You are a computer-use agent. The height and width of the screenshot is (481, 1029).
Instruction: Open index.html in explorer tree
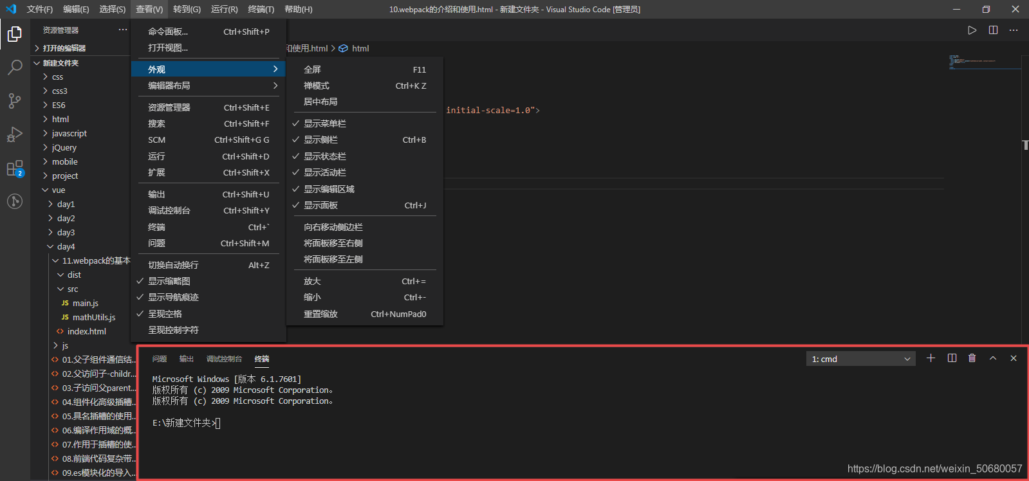(86, 331)
